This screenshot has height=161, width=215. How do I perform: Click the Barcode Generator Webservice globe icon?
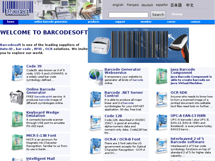coord(96,77)
